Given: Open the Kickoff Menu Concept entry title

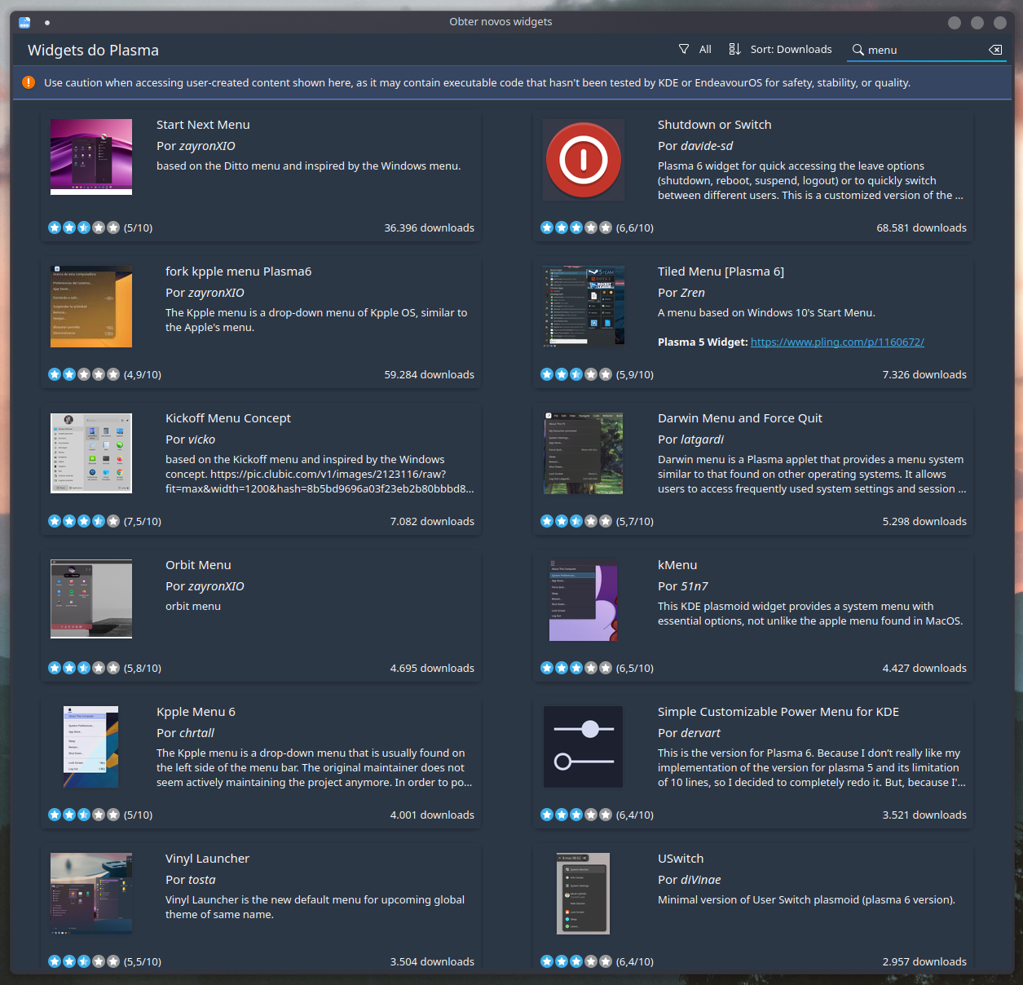Looking at the screenshot, I should [x=227, y=418].
